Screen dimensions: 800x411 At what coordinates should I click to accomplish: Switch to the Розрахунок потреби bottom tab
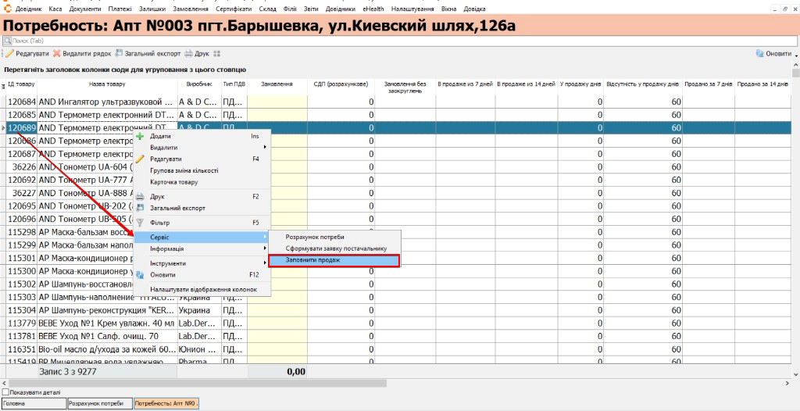pos(100,403)
